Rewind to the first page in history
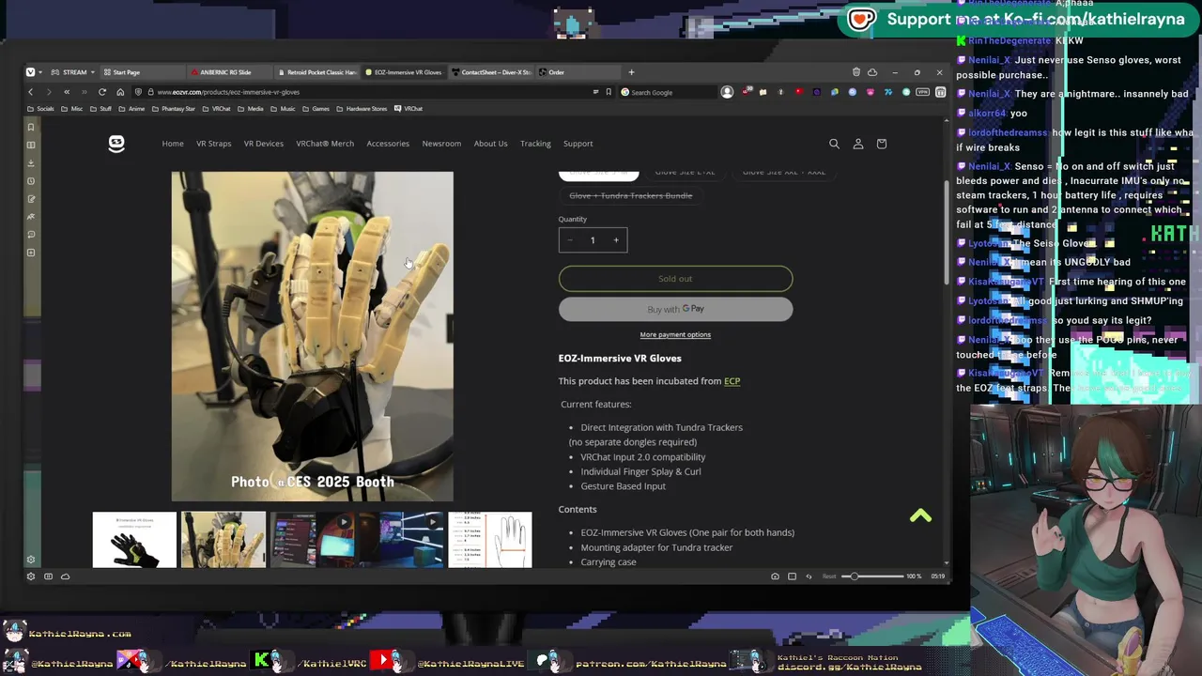This screenshot has height=676, width=1202. pos(67,92)
